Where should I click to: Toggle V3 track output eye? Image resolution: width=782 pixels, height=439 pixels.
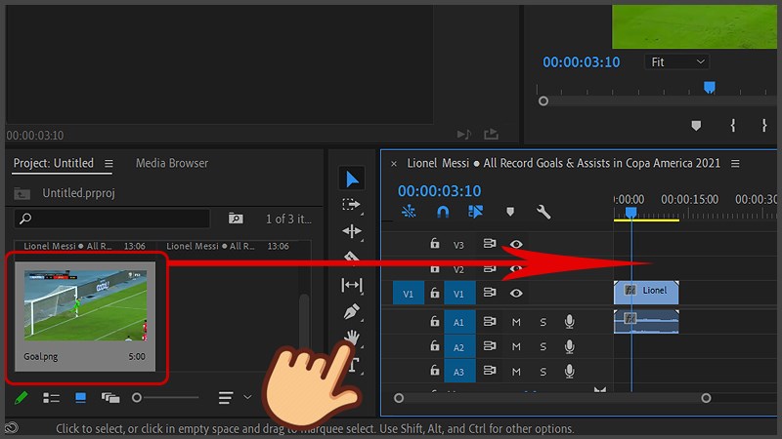pyautogui.click(x=516, y=245)
